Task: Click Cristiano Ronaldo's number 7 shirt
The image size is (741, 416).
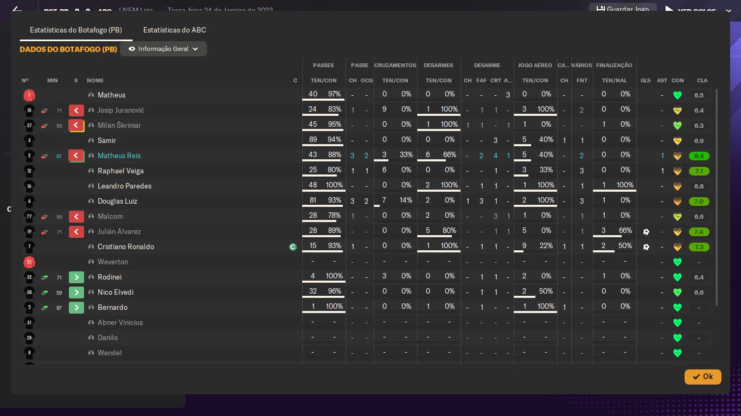Action: click(29, 247)
